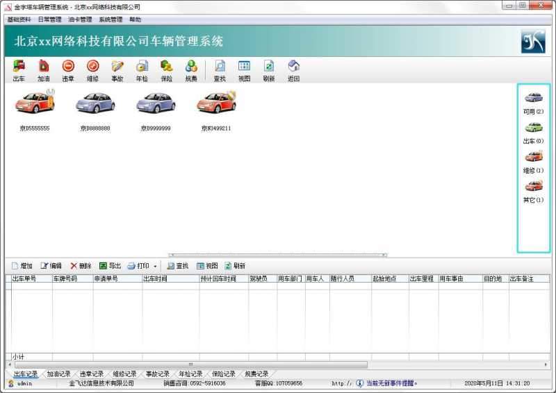Open the 油卡管理 menu
This screenshot has height=393, width=556.
tap(80, 19)
